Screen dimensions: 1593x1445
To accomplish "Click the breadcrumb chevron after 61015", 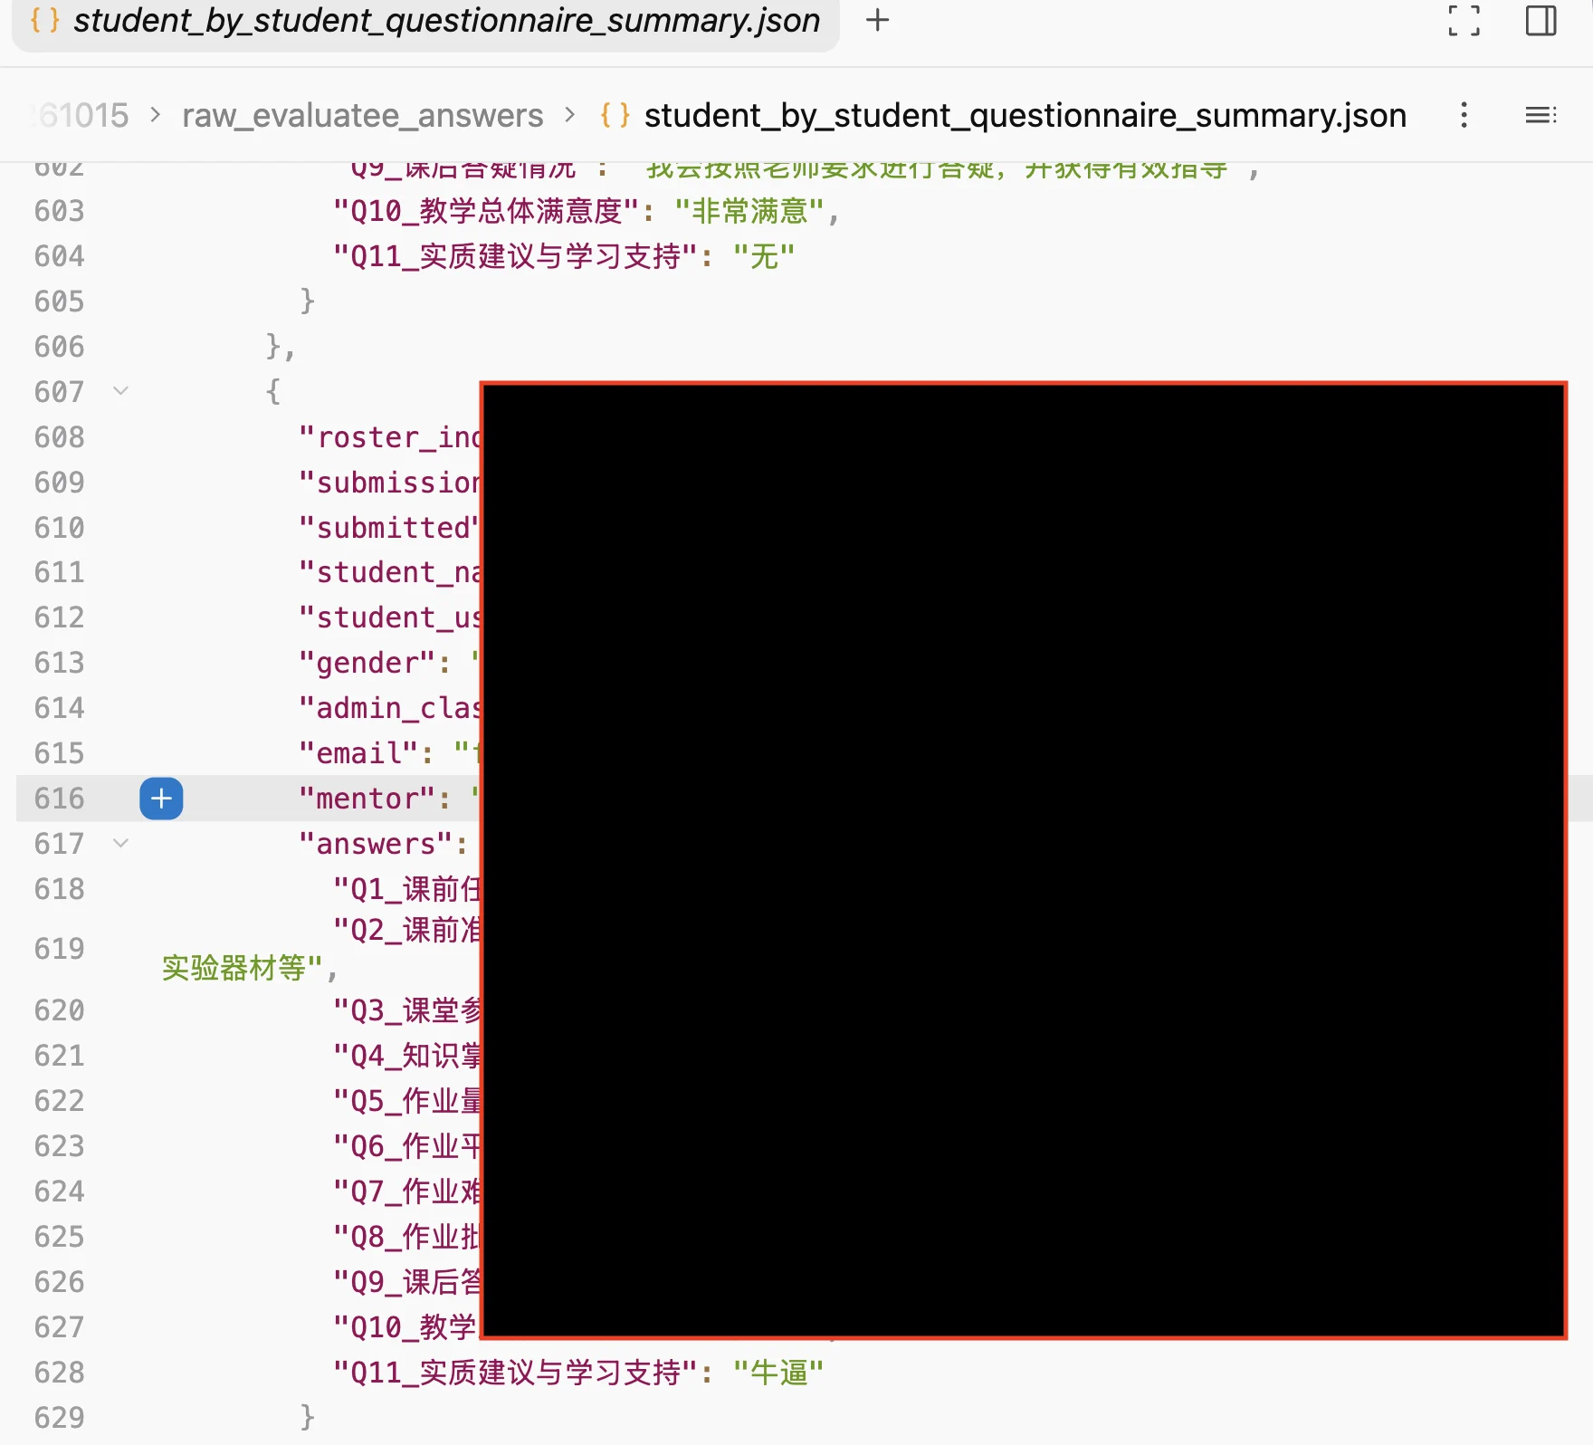I will 156,115.
